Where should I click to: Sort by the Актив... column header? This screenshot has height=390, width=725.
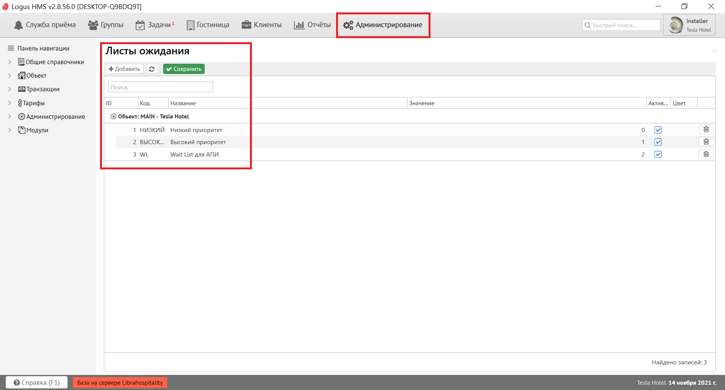click(659, 103)
